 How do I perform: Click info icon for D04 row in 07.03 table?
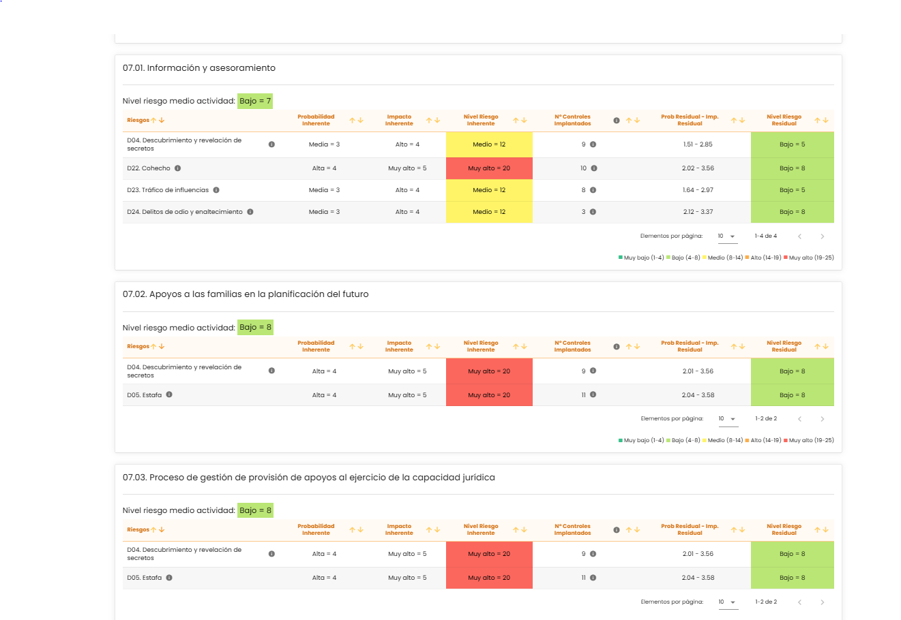pyautogui.click(x=271, y=554)
